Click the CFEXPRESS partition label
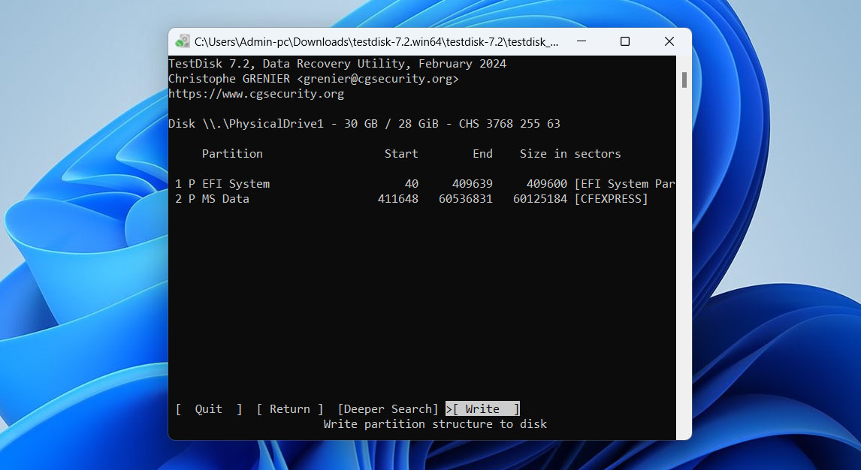This screenshot has width=861, height=470. point(611,198)
